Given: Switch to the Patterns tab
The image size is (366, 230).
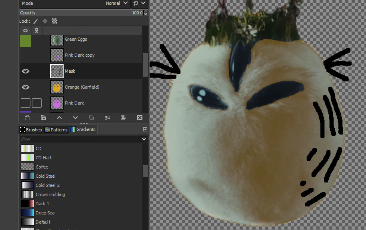Looking at the screenshot, I should pos(56,129).
